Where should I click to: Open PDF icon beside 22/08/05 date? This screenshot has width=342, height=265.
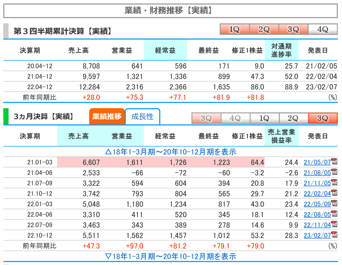pyautogui.click(x=334, y=214)
